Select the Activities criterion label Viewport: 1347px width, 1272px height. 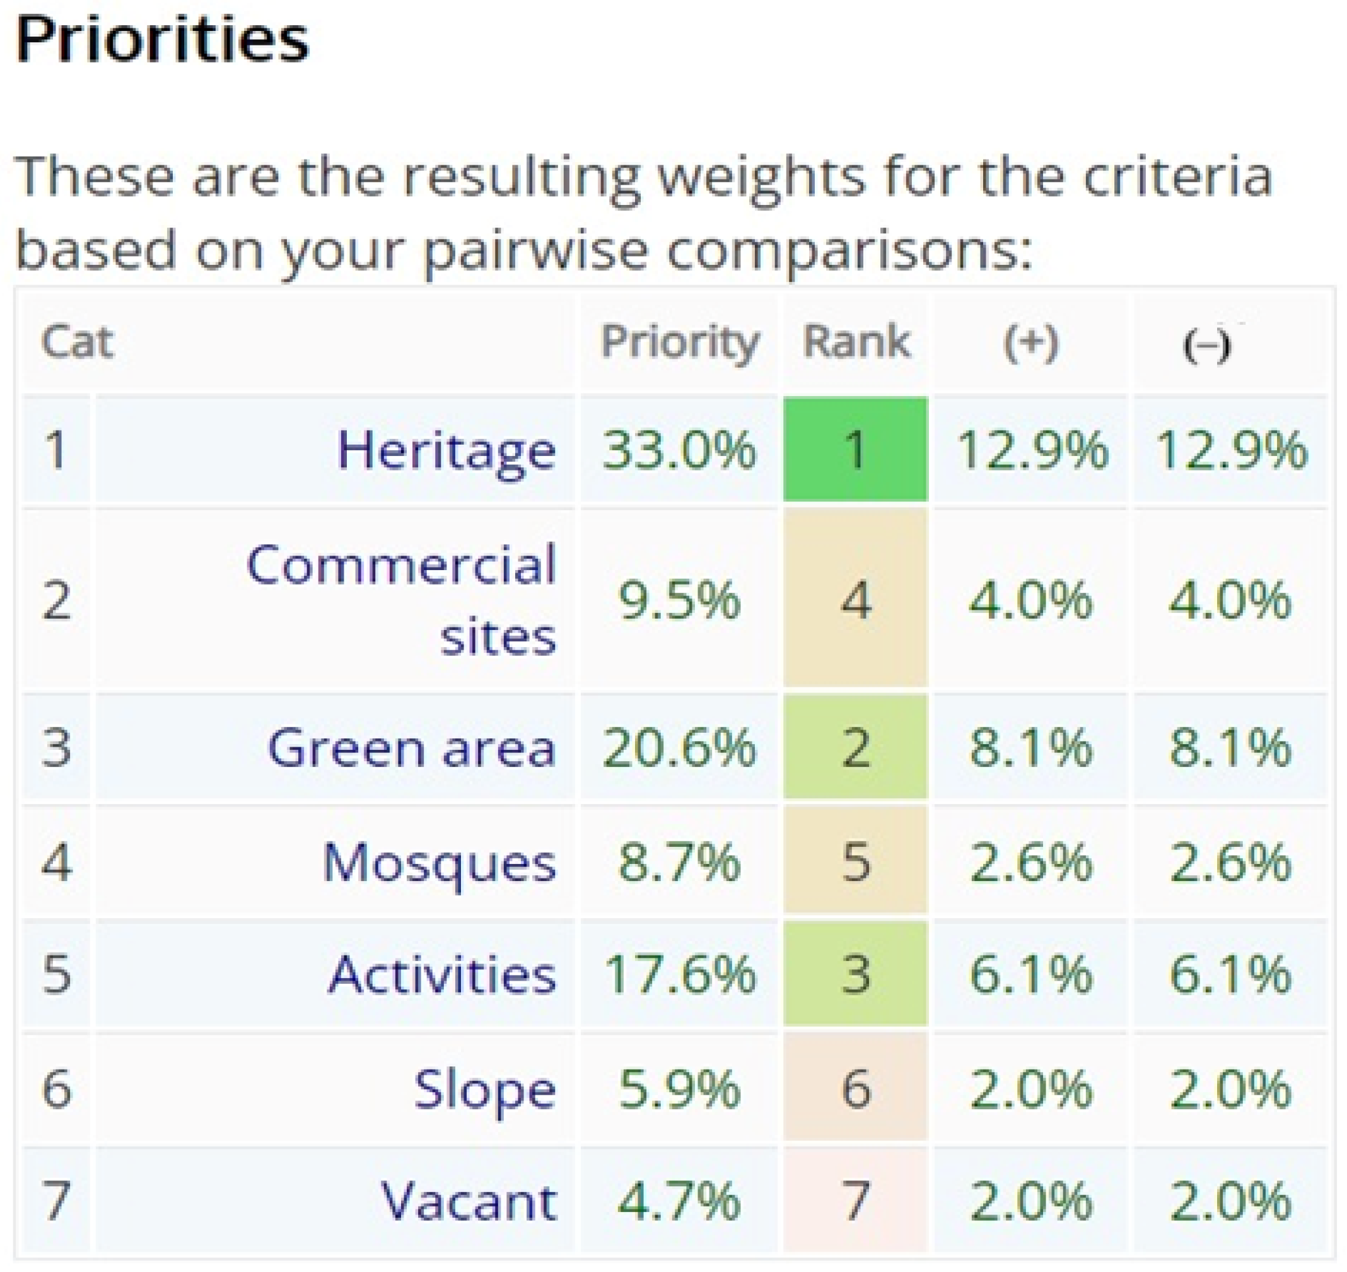click(442, 974)
